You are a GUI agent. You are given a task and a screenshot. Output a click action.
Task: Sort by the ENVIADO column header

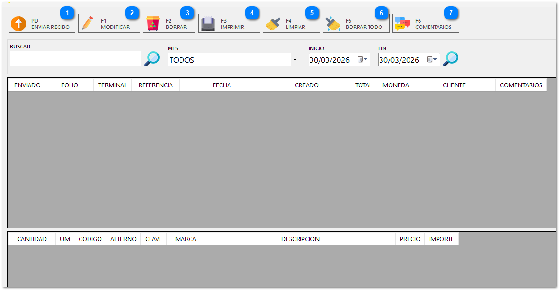coord(27,85)
